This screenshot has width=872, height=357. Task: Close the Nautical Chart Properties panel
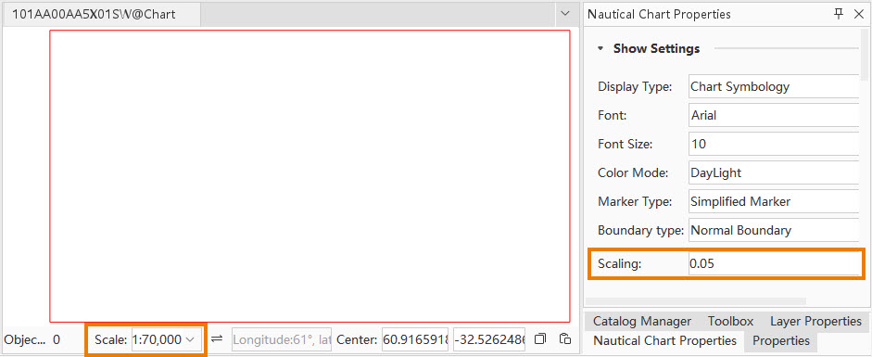coord(858,14)
